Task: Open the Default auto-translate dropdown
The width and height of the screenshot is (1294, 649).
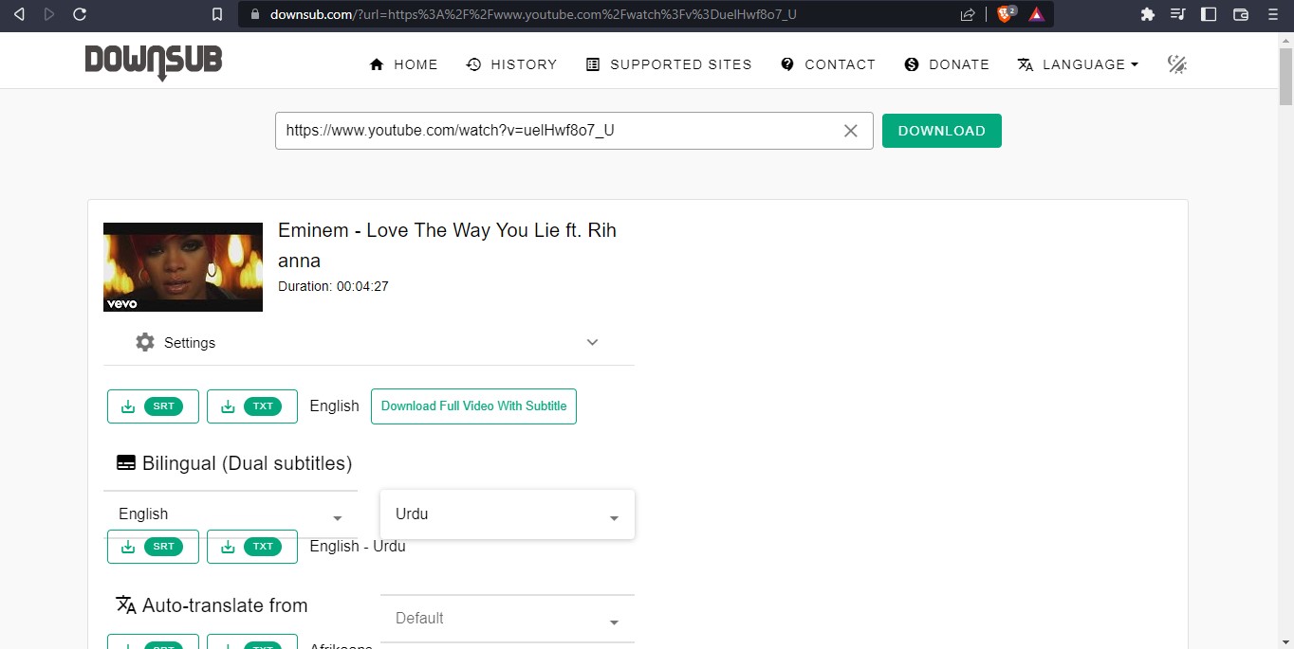Action: (507, 619)
